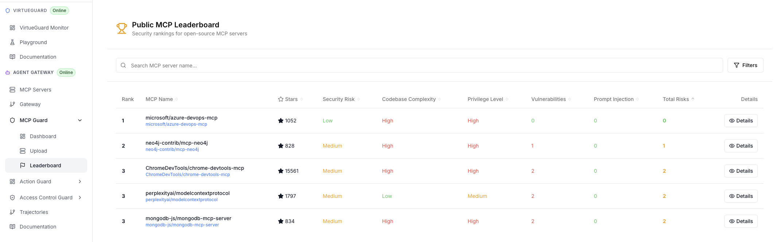Click the star icon for chrome-devtools-mcp row
The width and height of the screenshot is (776, 242).
(x=281, y=171)
